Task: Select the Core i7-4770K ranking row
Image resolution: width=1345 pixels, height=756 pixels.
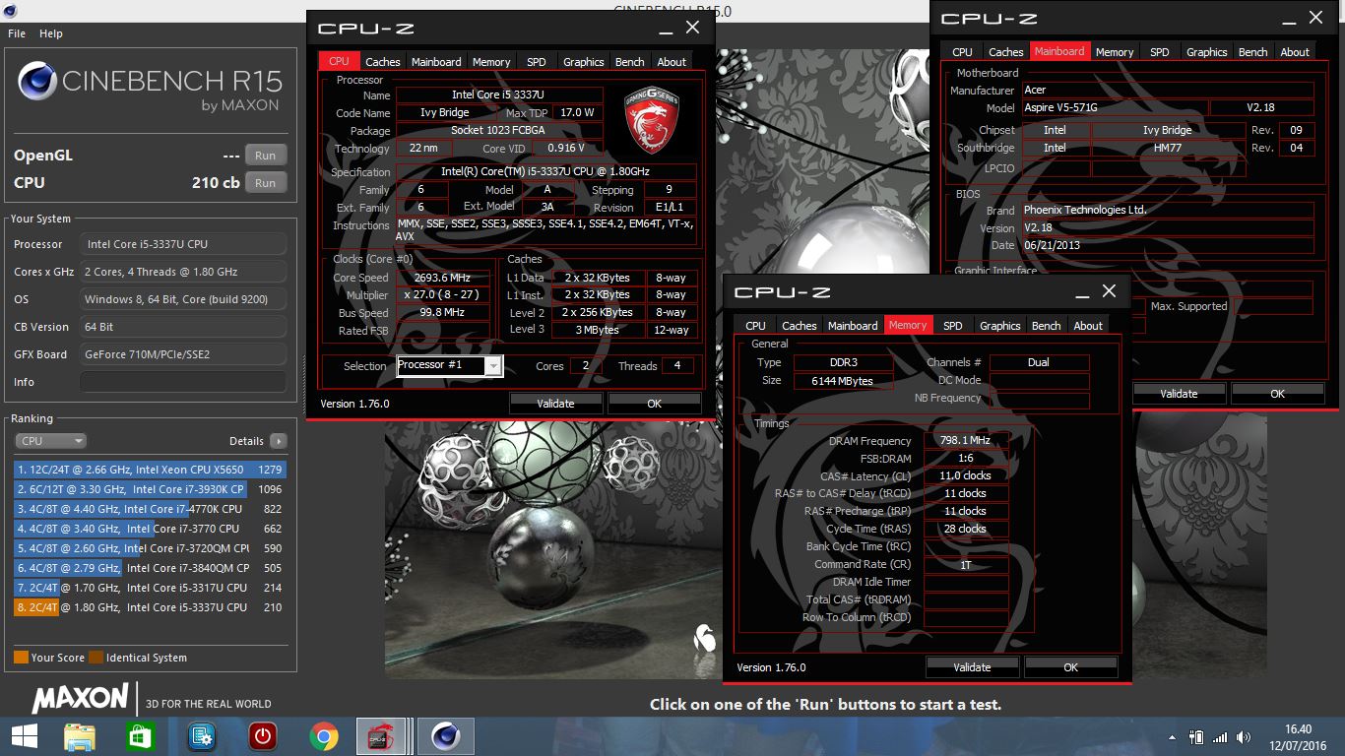Action: (149, 509)
